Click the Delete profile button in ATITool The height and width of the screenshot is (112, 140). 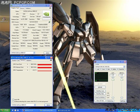114,69
